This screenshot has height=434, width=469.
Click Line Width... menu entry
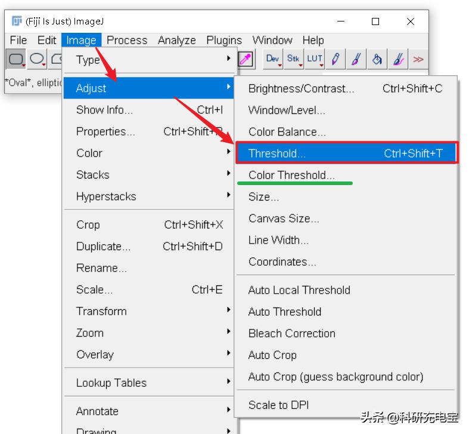(x=346, y=240)
